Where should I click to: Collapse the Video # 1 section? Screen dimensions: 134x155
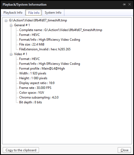coord(11,54)
